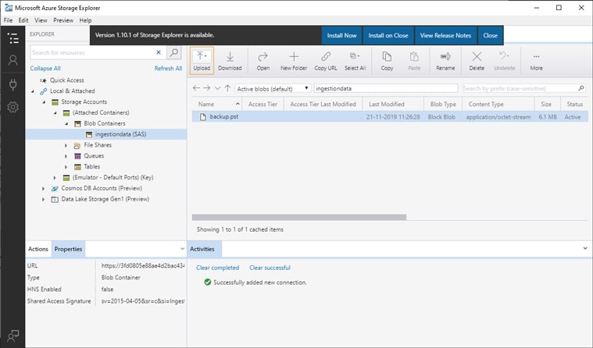Click the Clear completed link
The image size is (593, 348).
tap(217, 268)
